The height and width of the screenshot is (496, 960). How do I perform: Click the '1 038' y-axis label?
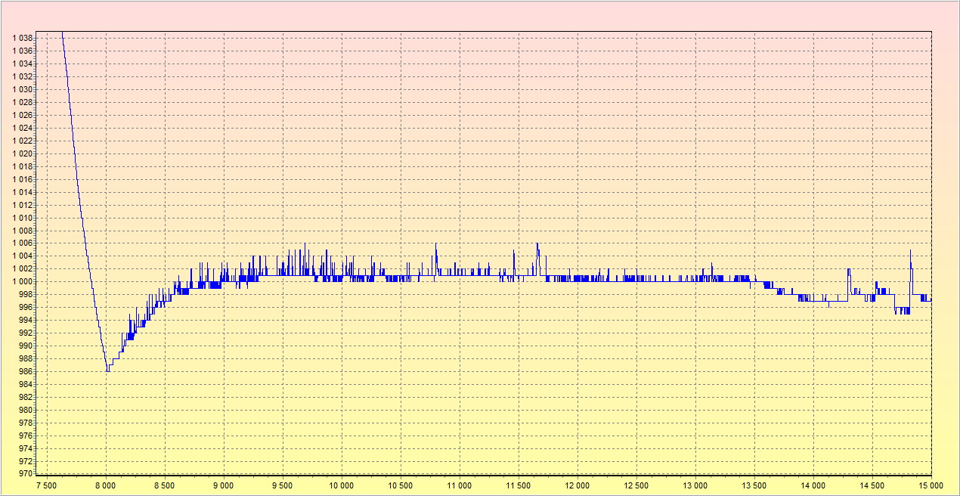[x=22, y=38]
